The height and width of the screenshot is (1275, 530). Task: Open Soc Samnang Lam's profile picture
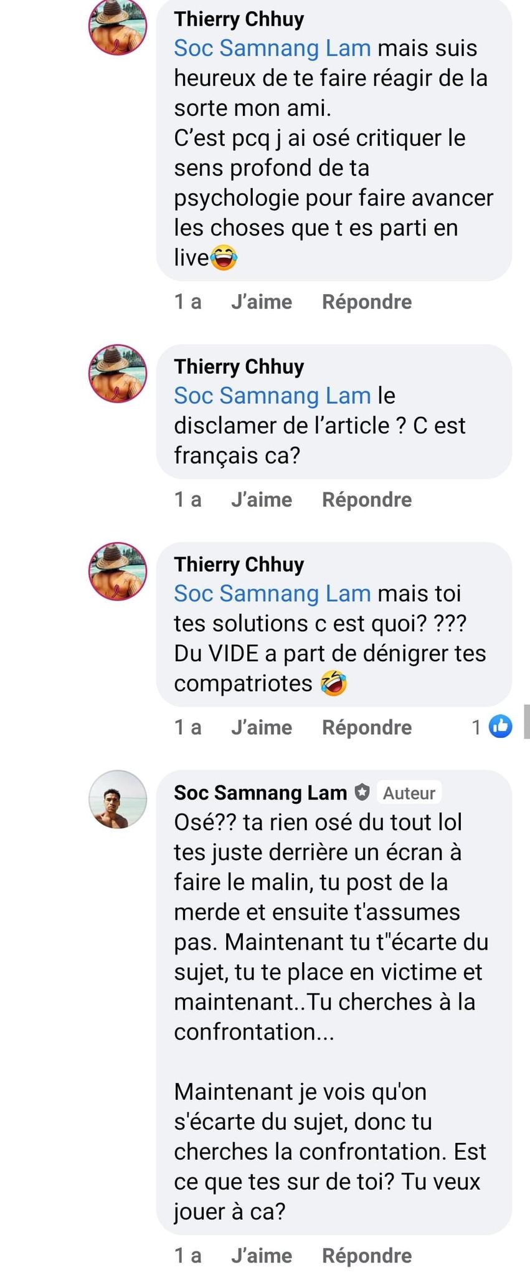[x=118, y=800]
